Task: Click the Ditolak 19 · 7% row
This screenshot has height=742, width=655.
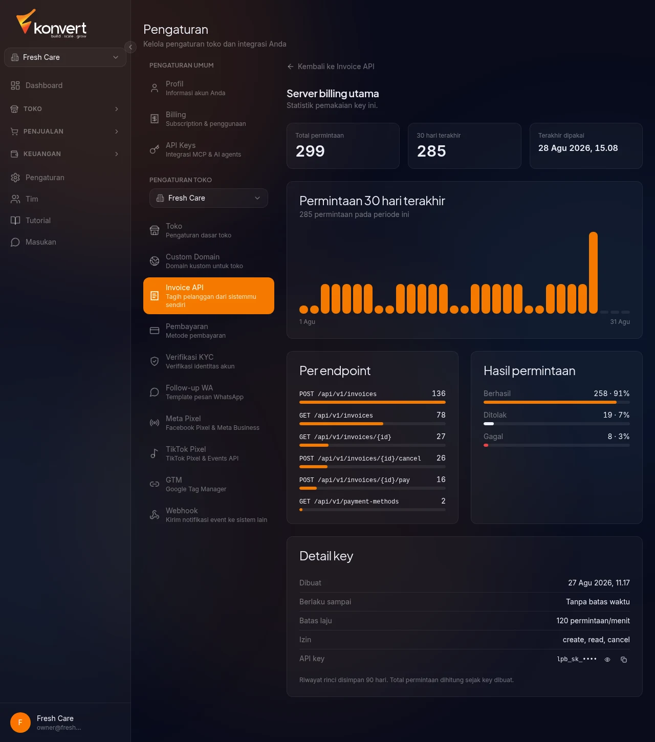Action: (x=557, y=418)
